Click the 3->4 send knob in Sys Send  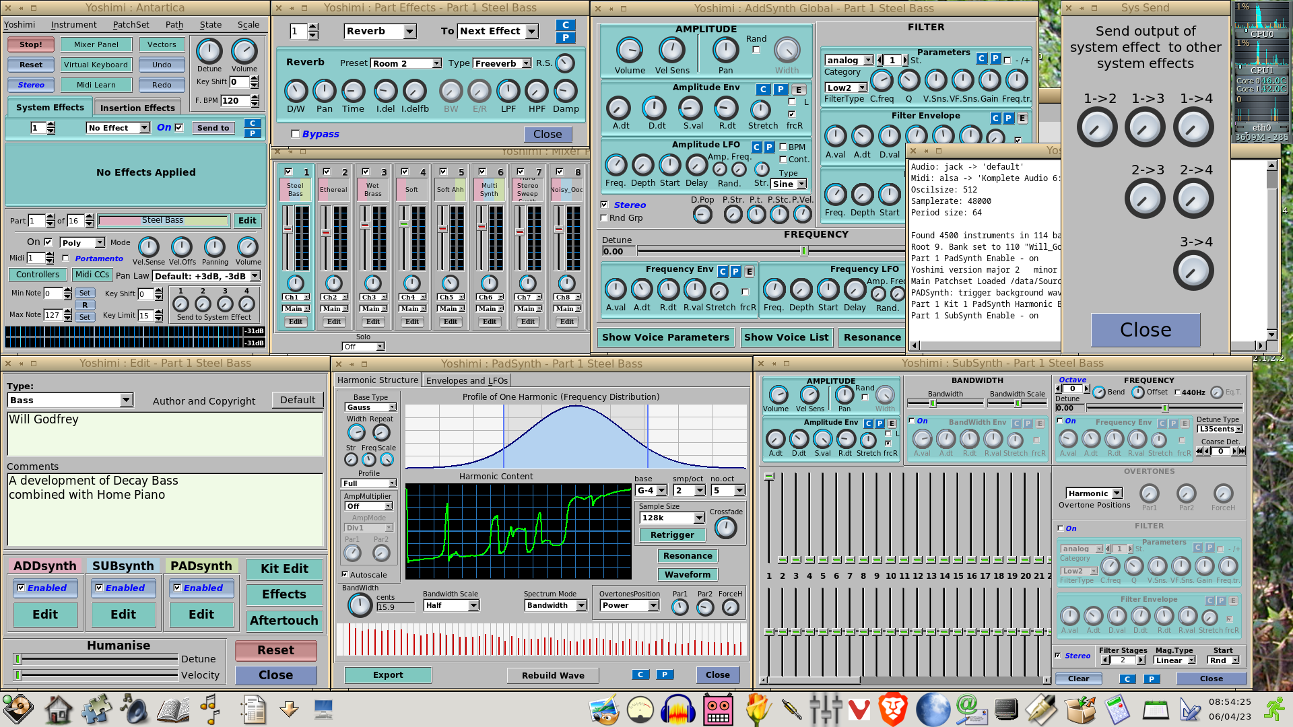click(1193, 271)
